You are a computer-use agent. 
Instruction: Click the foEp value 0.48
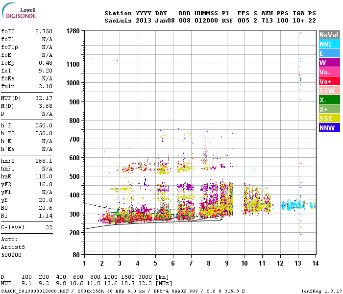46,63
